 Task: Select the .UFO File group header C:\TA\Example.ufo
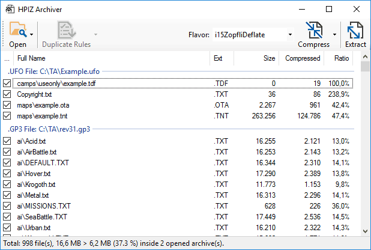(53, 72)
